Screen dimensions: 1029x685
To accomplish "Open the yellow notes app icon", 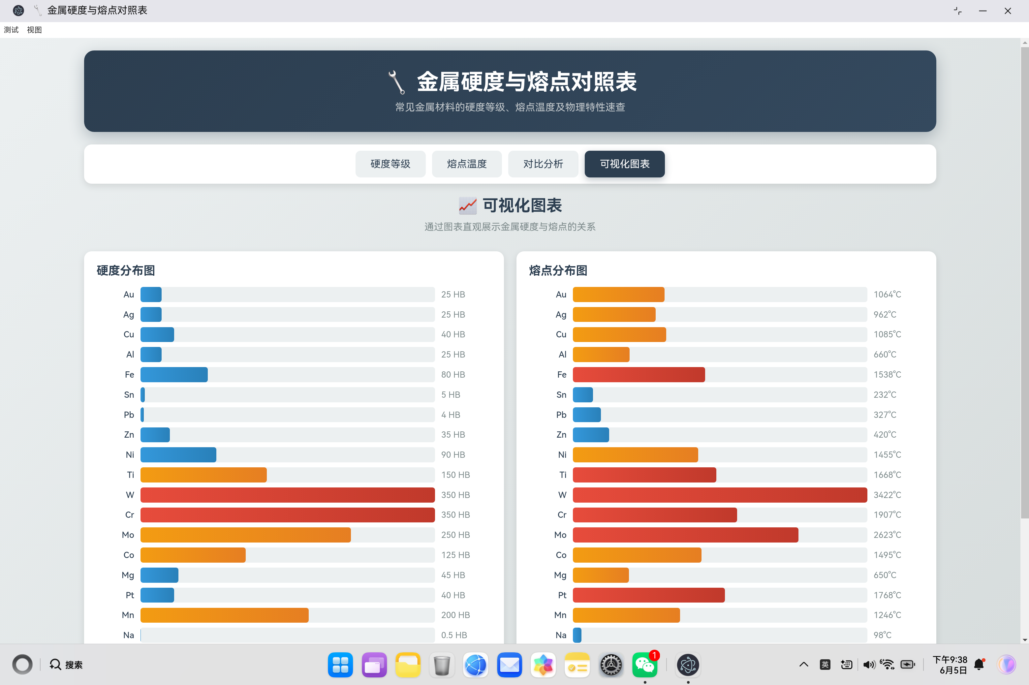I will [x=577, y=665].
